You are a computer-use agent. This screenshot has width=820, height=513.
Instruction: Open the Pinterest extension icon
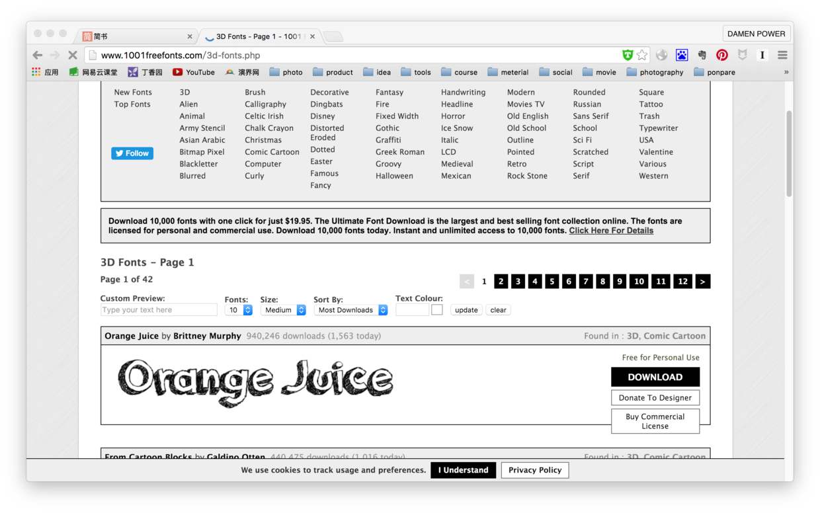[x=722, y=56]
